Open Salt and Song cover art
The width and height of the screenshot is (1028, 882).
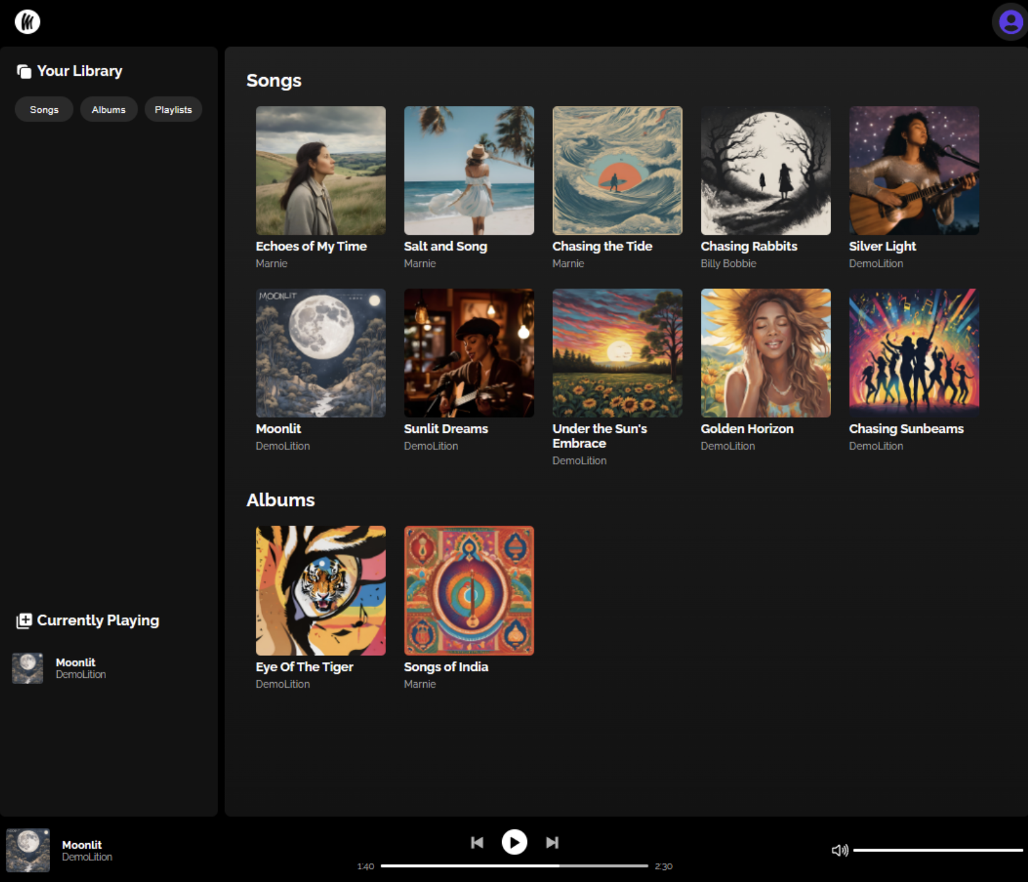pyautogui.click(x=469, y=170)
